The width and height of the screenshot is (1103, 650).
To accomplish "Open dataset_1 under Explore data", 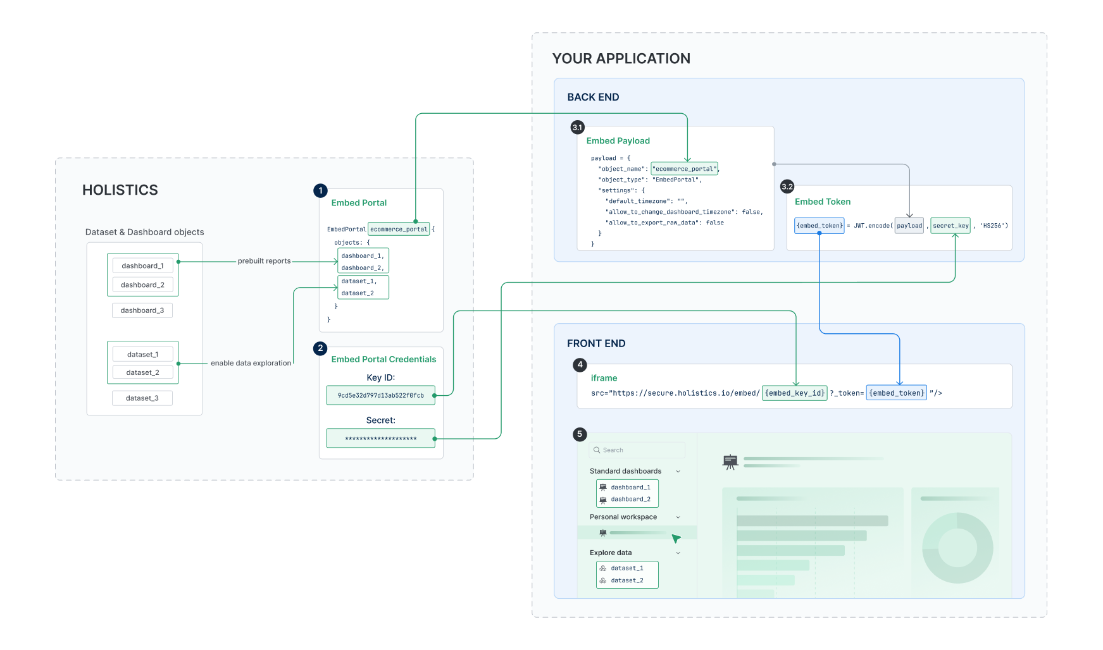I will tap(627, 568).
